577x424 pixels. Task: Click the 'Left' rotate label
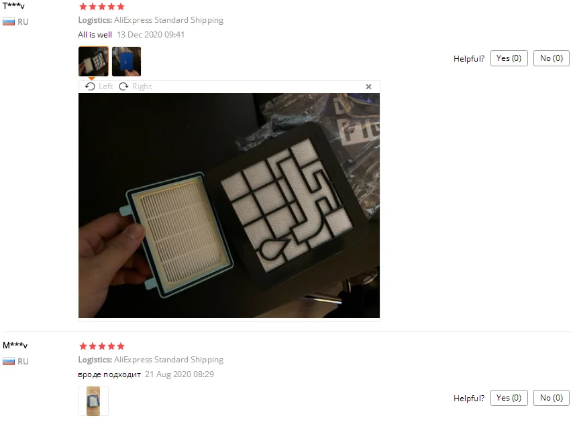coord(105,86)
